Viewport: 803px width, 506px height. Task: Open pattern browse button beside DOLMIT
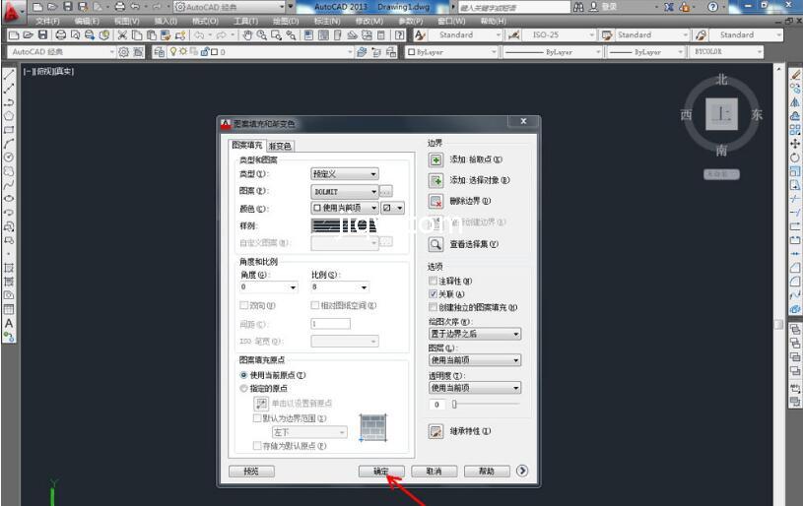pyautogui.click(x=386, y=191)
